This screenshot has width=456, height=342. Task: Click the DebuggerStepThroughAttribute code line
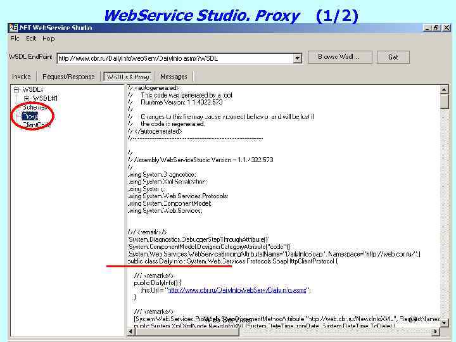click(x=198, y=239)
